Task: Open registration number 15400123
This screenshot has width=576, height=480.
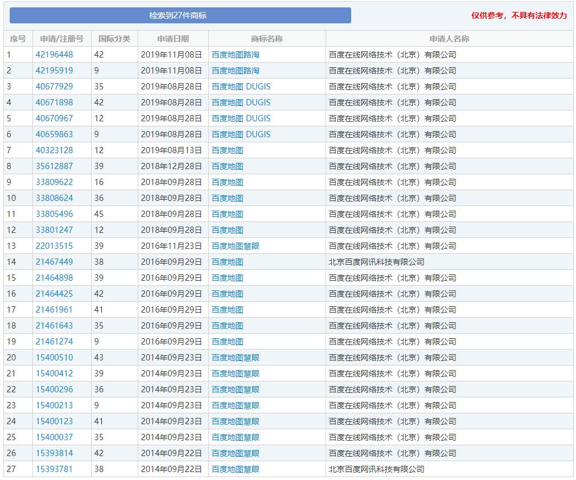Action: pos(54,421)
